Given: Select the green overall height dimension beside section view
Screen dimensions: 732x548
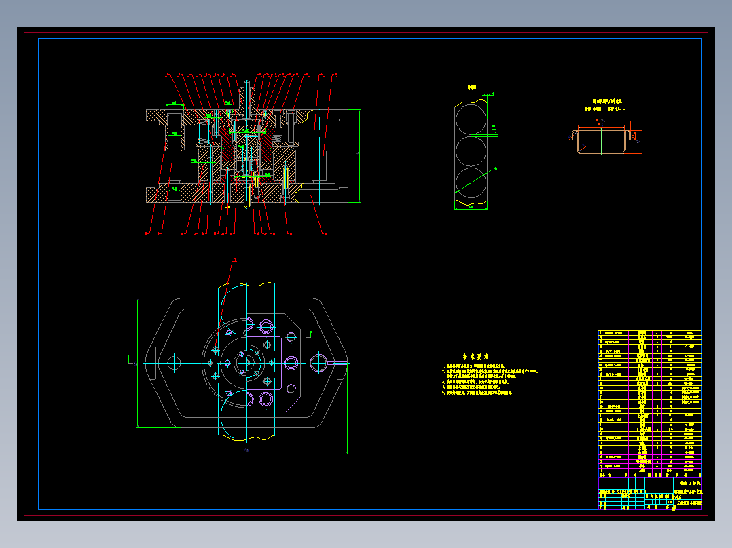Looking at the screenshot, I should [359, 156].
